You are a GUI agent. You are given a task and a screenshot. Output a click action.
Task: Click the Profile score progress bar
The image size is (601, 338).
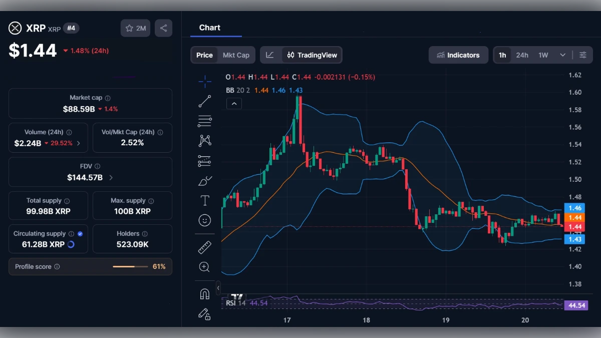tap(130, 266)
